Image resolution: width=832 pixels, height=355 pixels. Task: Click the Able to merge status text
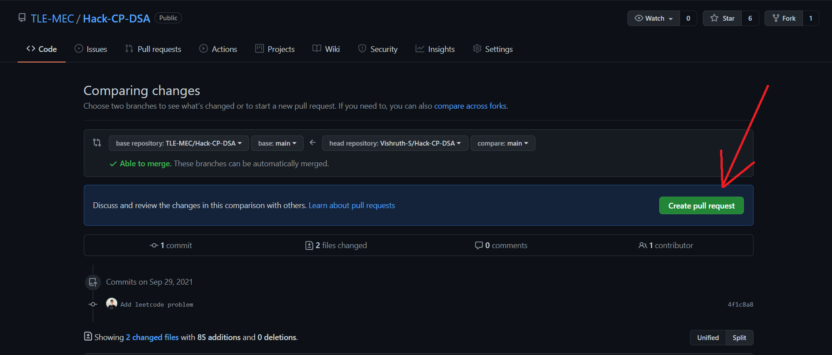point(146,164)
